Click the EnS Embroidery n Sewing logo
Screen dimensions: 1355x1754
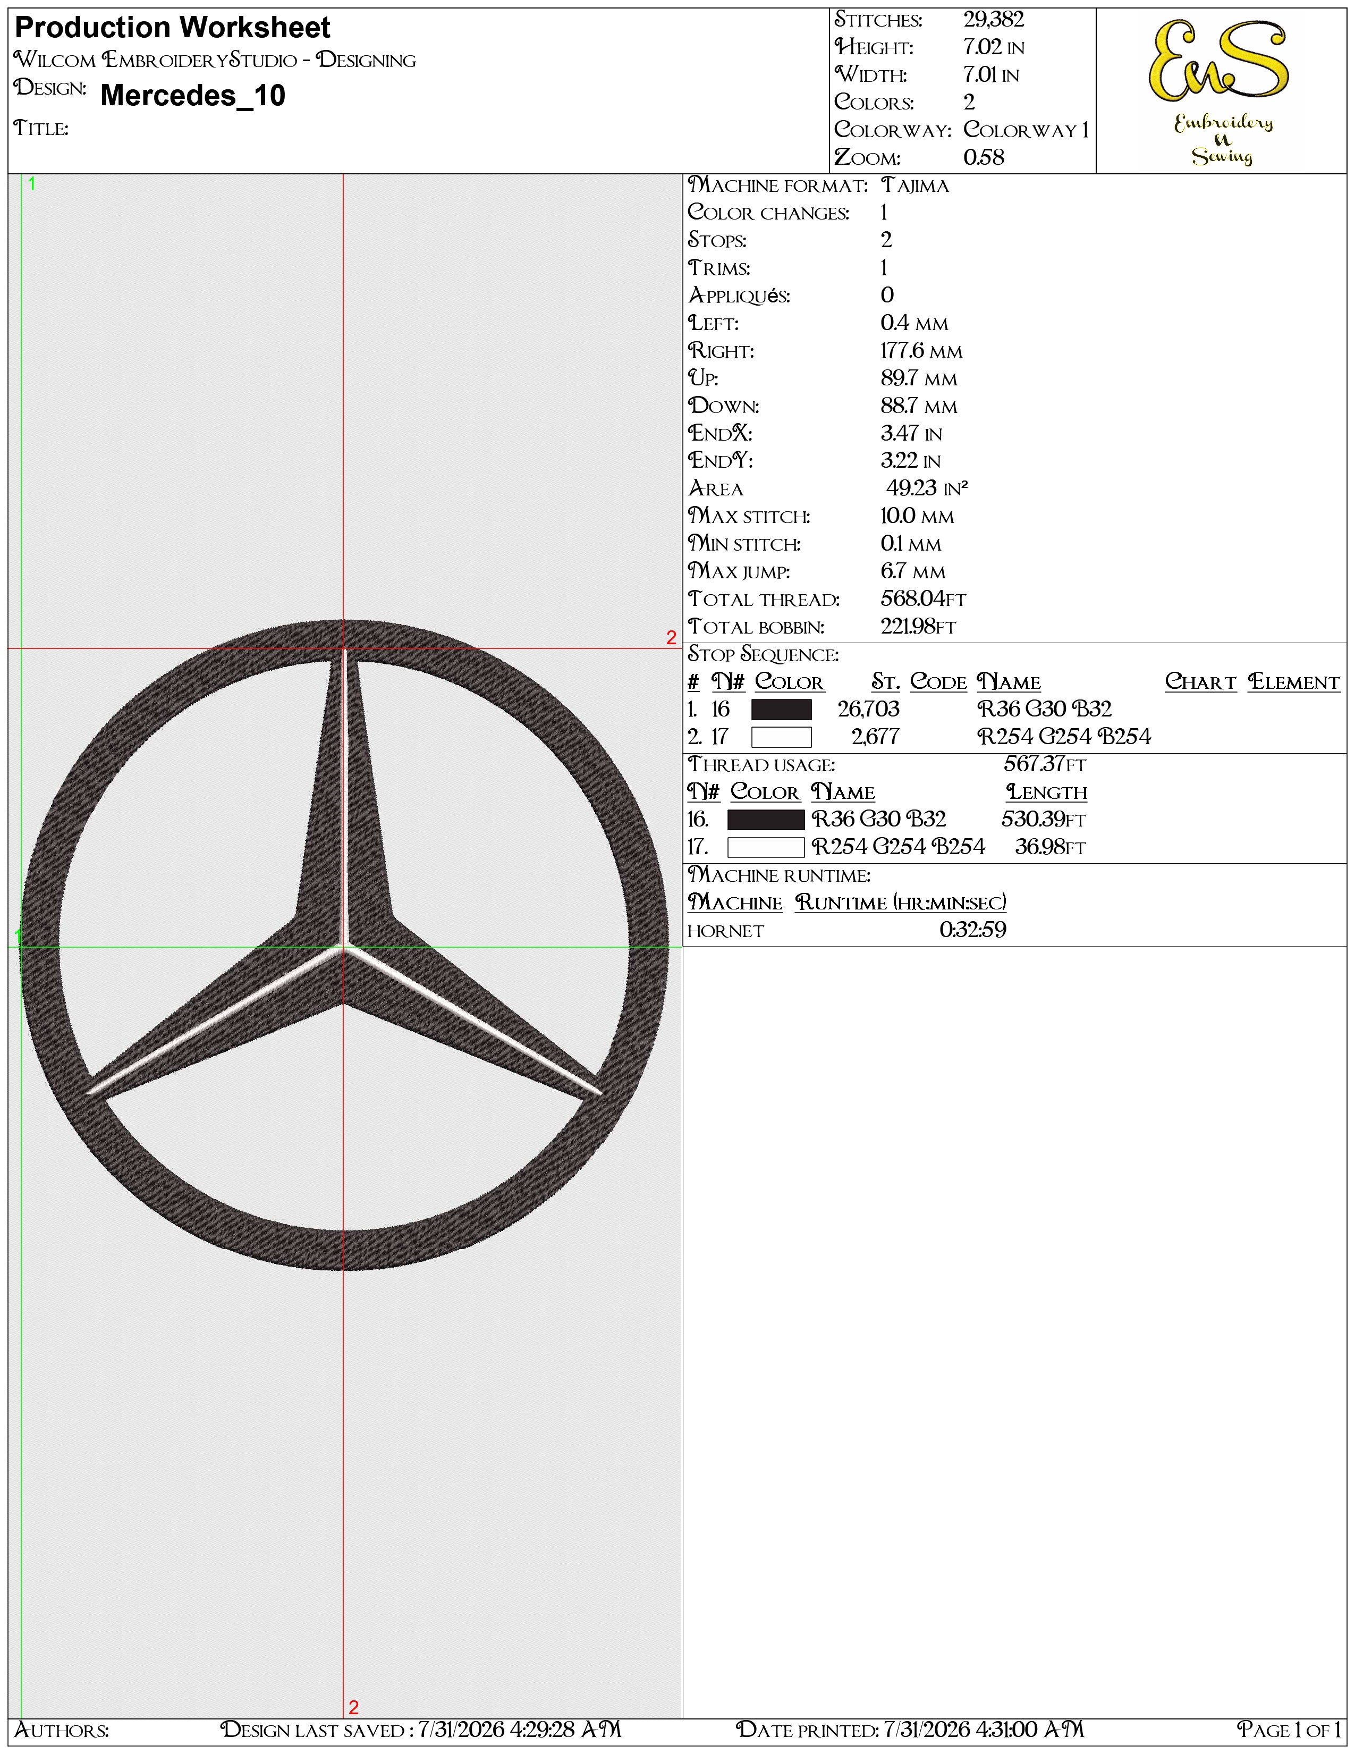click(x=1220, y=92)
